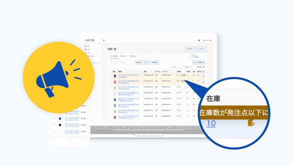The height and width of the screenshot is (166, 293).
Task: Open the user account icon
Action: [204, 40]
